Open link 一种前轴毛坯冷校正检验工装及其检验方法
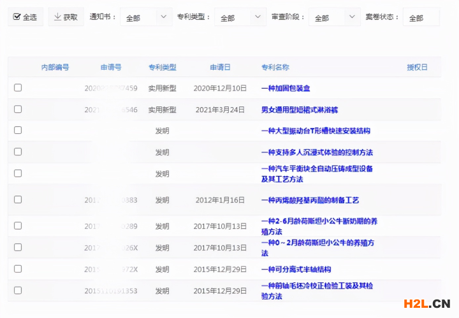Viewport: 459px width, 318px height. (x=317, y=291)
